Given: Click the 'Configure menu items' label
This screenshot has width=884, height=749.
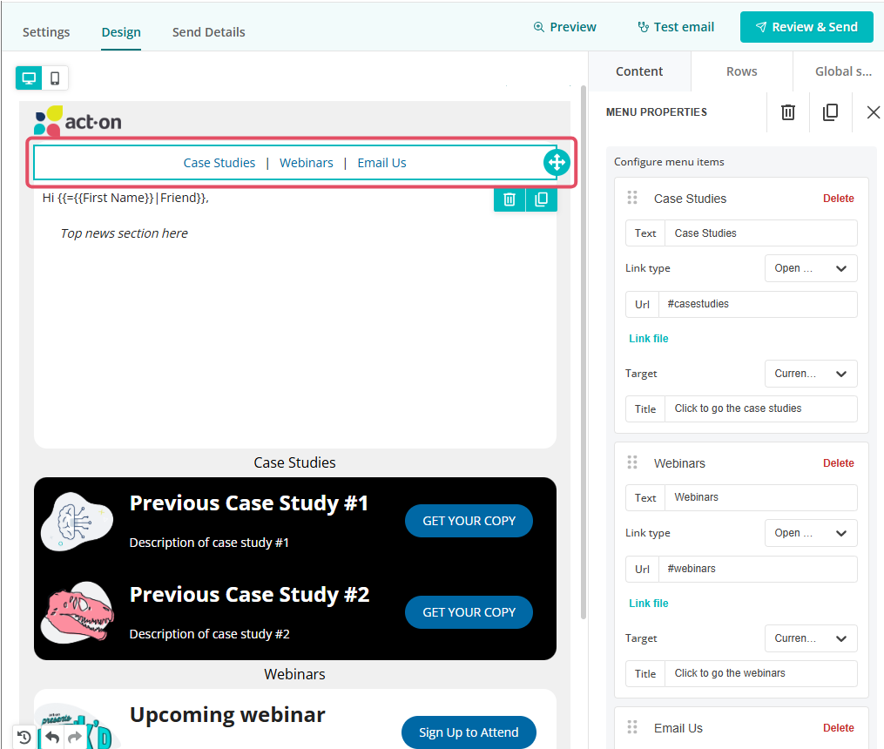Looking at the screenshot, I should pos(669,162).
